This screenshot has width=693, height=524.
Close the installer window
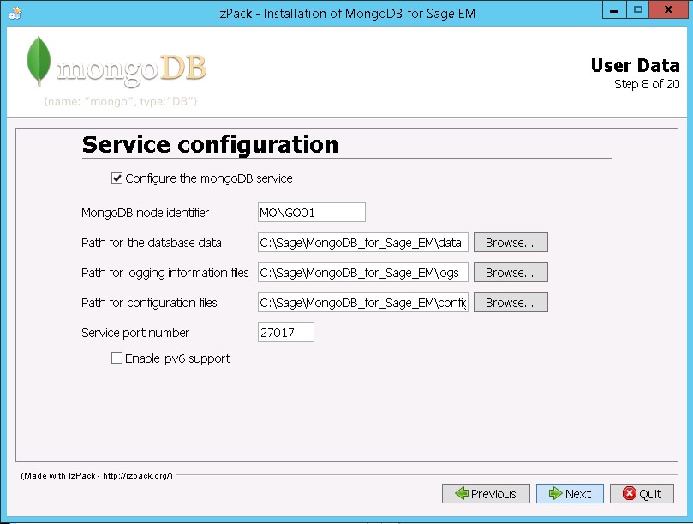pyautogui.click(x=668, y=9)
